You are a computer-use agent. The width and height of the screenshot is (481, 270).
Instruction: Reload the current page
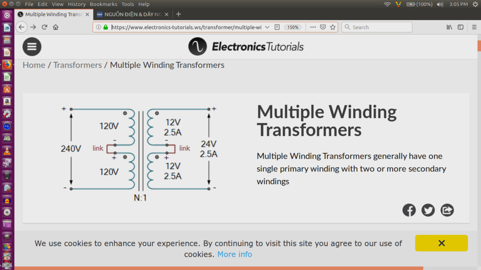45,27
